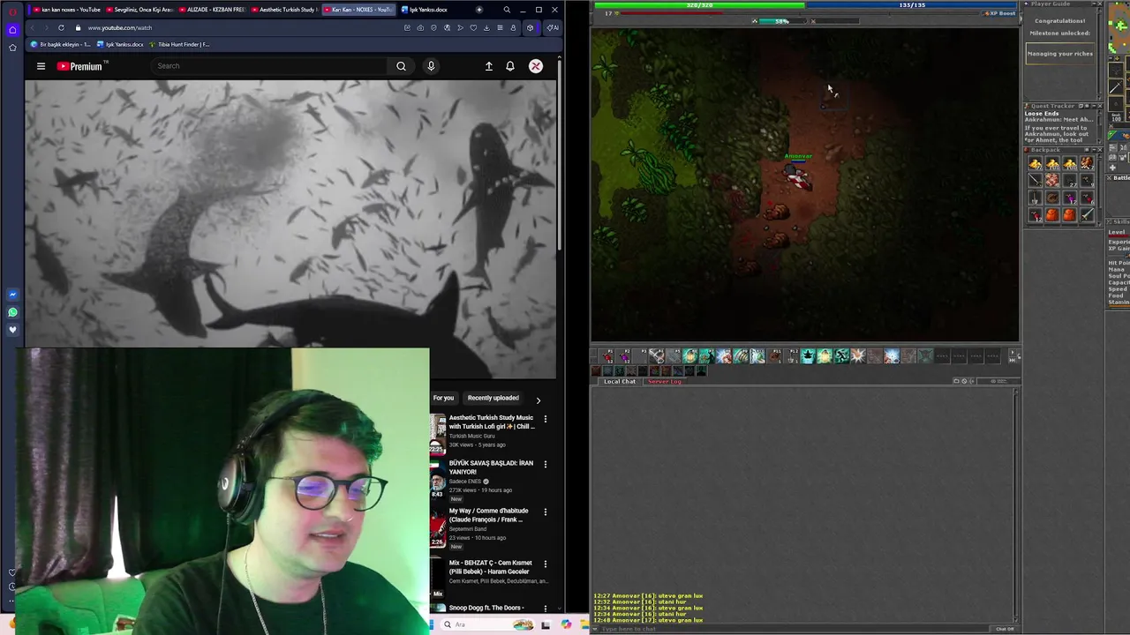This screenshot has height=635, width=1130.
Task: Switch to ALIZADE - KEZBAN browser tab
Action: 211,10
